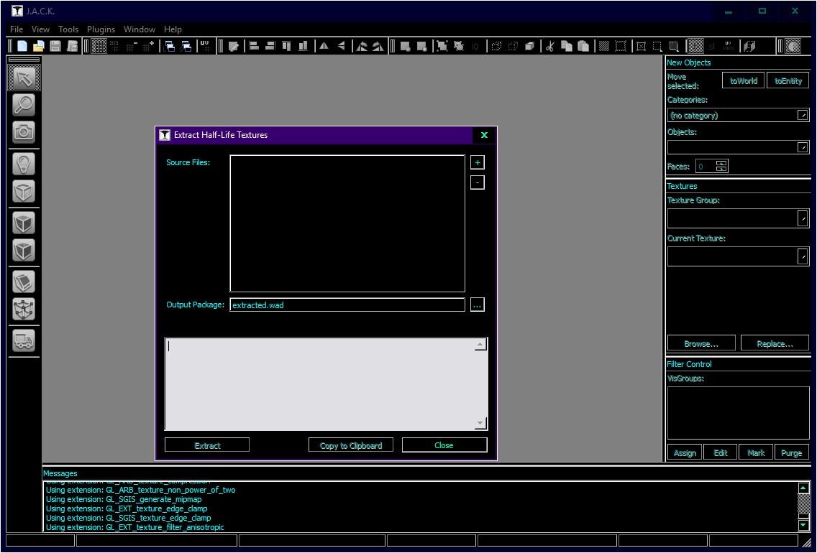Viewport: 817px width, 553px height.
Task: Click the Cut scissors icon
Action: coord(549,46)
